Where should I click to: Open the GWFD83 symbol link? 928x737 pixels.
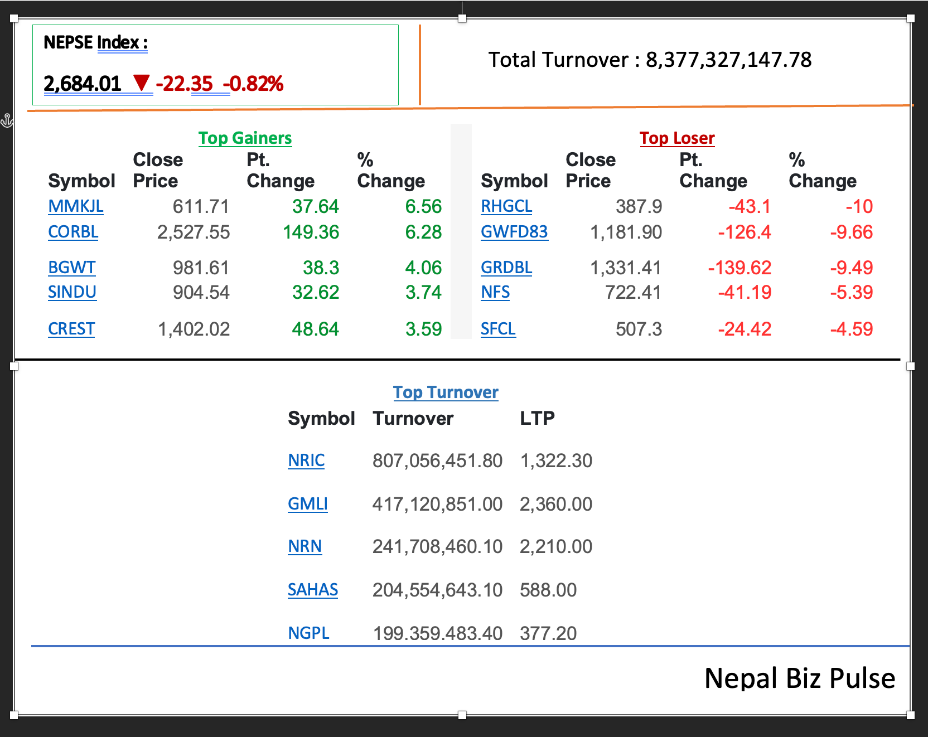[514, 232]
